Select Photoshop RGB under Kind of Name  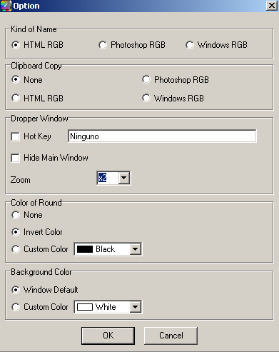(103, 45)
